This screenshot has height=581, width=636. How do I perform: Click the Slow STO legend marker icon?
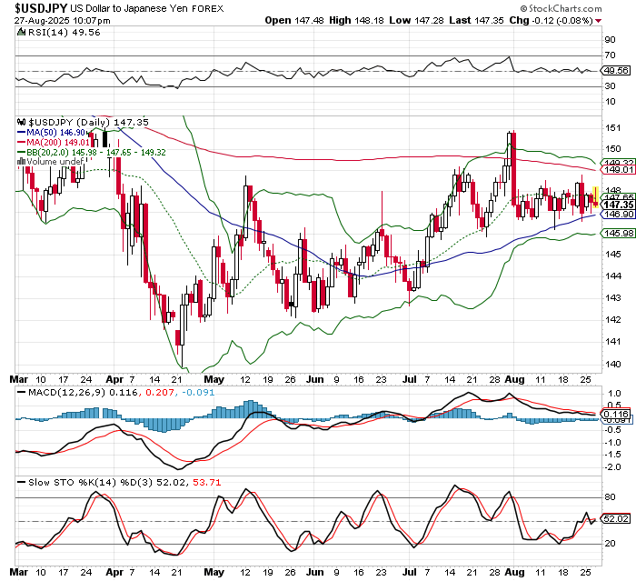click(19, 482)
